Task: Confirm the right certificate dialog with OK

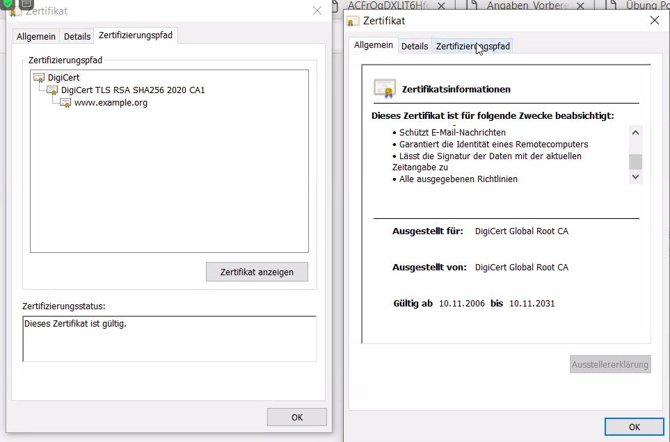Action: pos(634,427)
